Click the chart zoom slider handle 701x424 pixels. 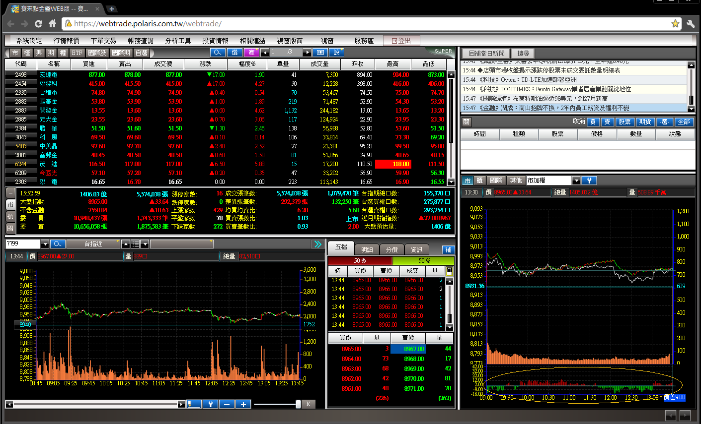(298, 404)
